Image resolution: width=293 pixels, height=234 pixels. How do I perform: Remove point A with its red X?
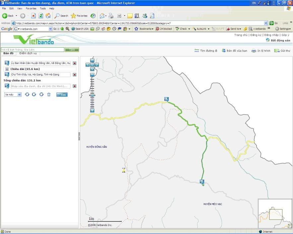pyautogui.click(x=75, y=63)
